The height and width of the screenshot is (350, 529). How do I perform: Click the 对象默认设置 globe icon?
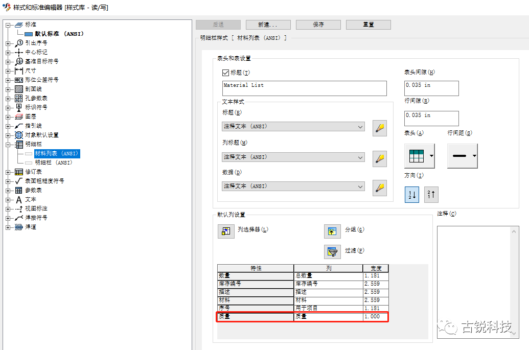tap(19, 135)
